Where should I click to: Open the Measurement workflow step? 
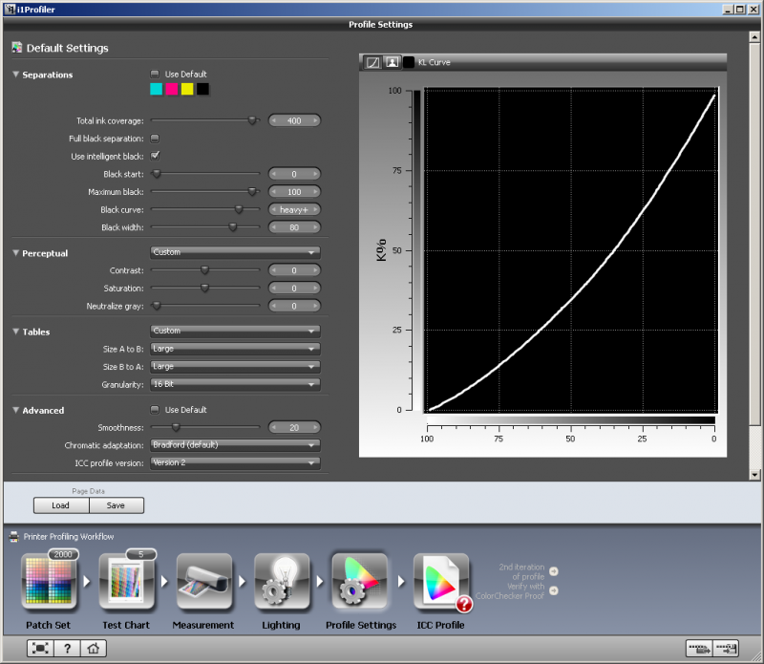pyautogui.click(x=202, y=583)
